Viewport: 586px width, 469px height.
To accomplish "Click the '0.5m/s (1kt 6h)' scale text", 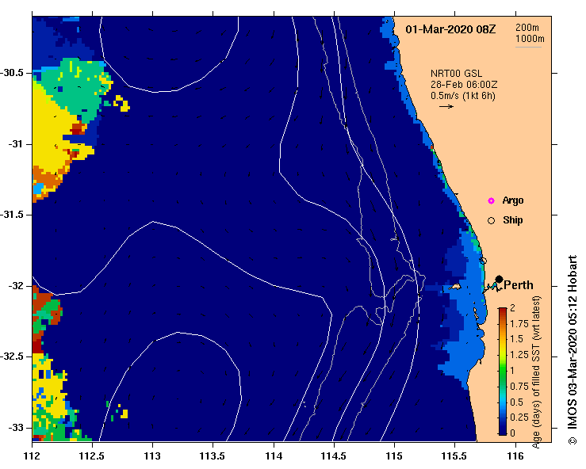I will [462, 96].
